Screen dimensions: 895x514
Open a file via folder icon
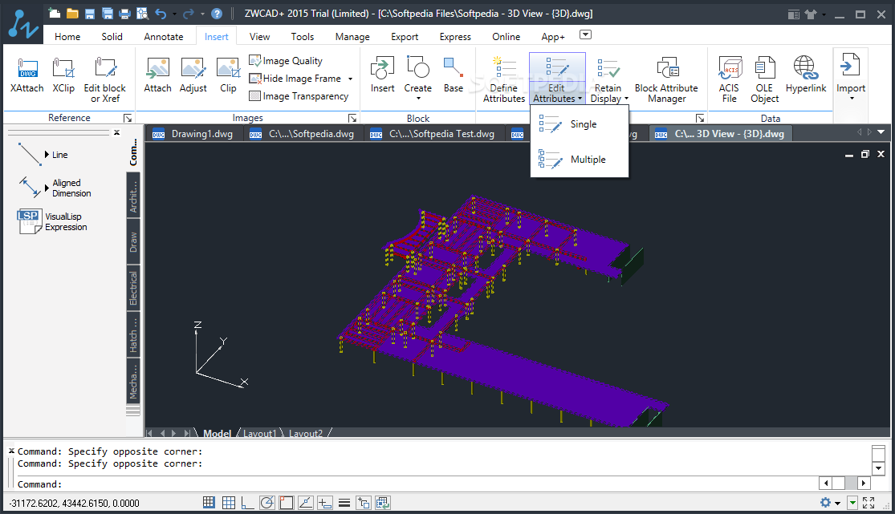point(72,13)
